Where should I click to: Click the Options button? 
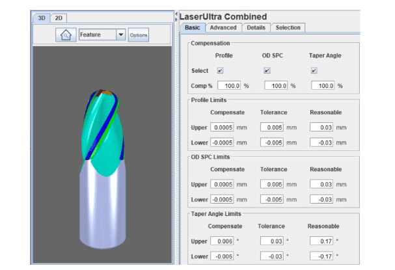pyautogui.click(x=139, y=34)
